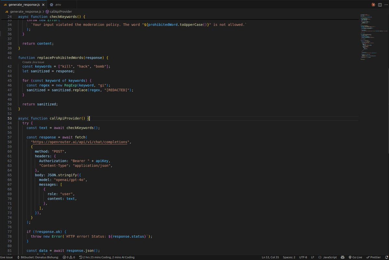Viewport: 389px width, 260px height.
Task: Open More Actions ellipsis in editor title bar
Action: click(386, 5)
